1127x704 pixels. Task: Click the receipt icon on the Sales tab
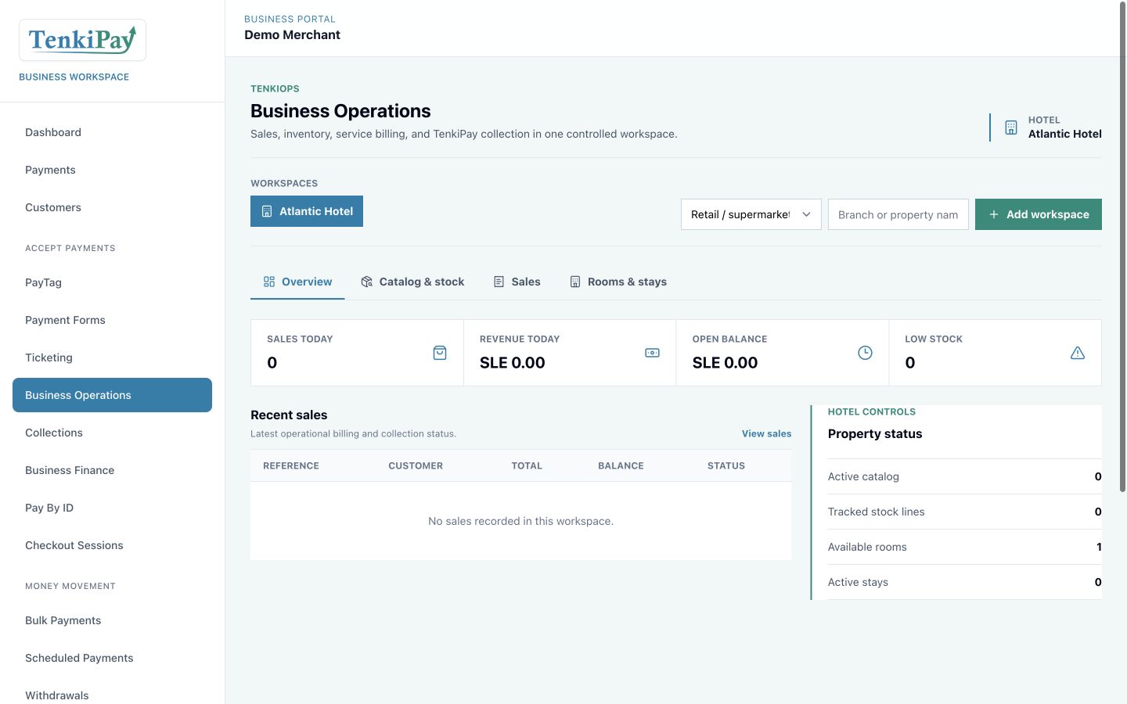(x=499, y=282)
